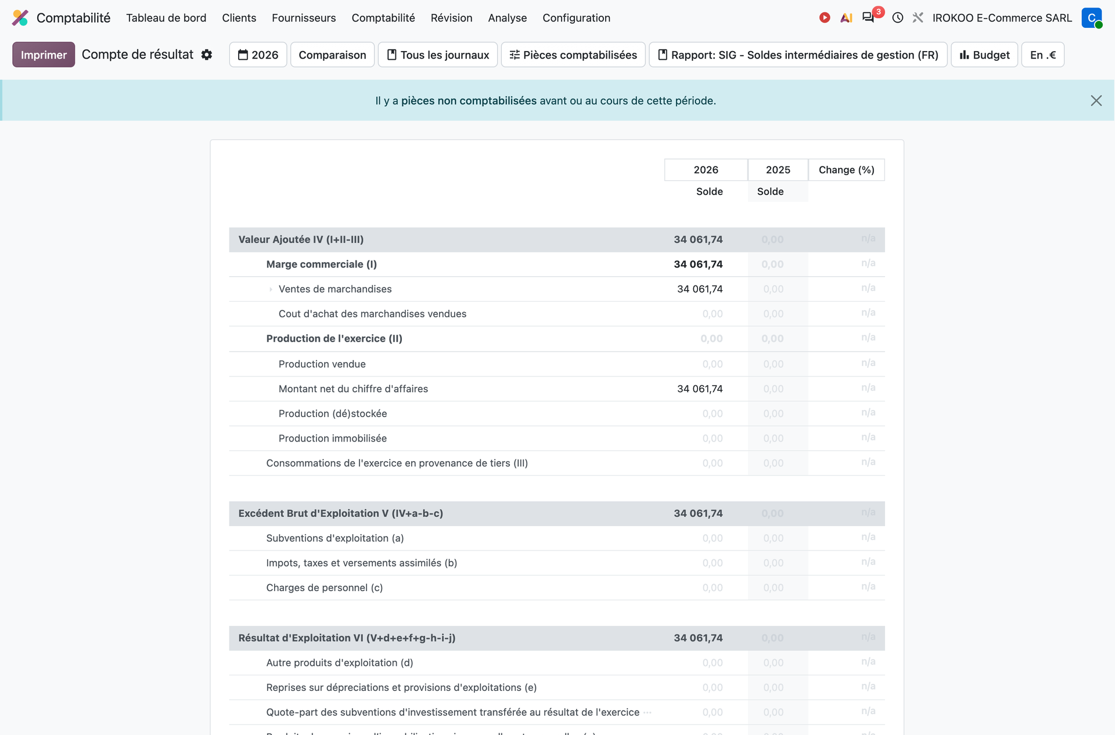Image resolution: width=1115 pixels, height=735 pixels.
Task: Open the pièces non comptabilisées link
Action: point(469,100)
